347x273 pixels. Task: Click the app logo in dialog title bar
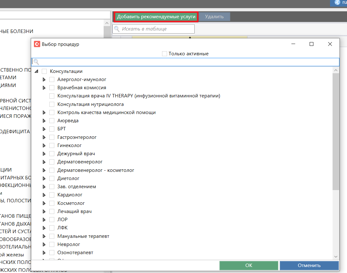(x=37, y=44)
